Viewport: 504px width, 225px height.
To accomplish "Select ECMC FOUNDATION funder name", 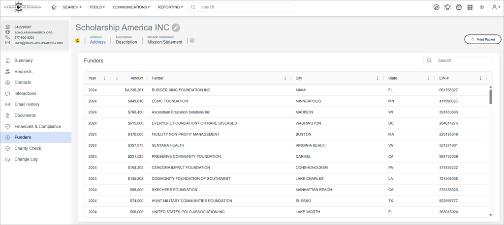I will 170,101.
